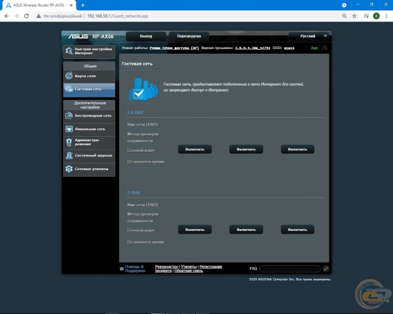Open the Русский language dropdown
Image resolution: width=393 pixels, height=314 pixels.
click(309, 36)
